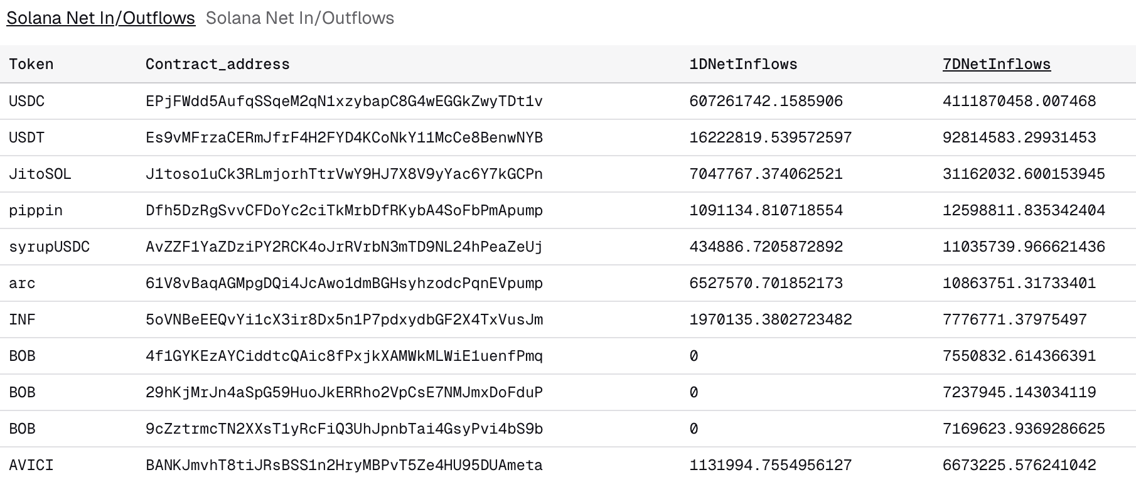Click 7D inflow value 7169623.9369286625
Screen dimensions: 1136x482
click(1024, 429)
